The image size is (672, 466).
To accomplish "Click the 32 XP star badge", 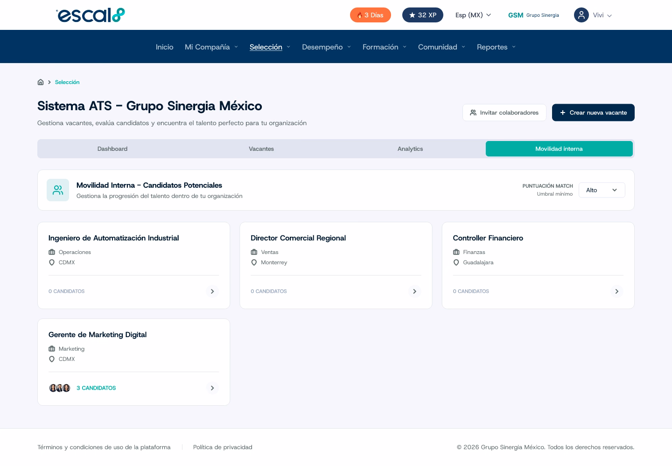I will (x=423, y=15).
